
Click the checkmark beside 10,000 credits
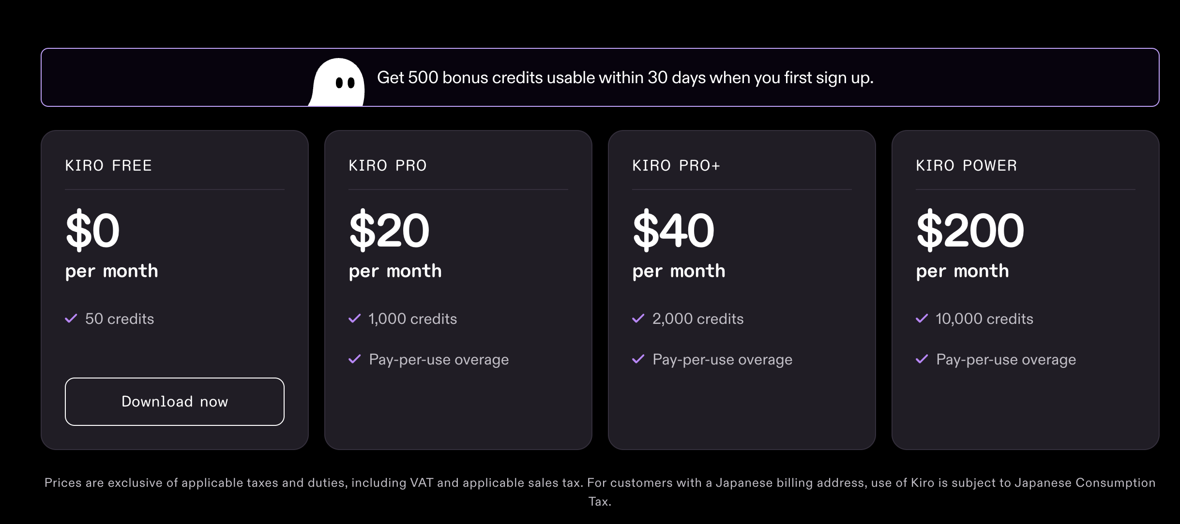(x=922, y=319)
